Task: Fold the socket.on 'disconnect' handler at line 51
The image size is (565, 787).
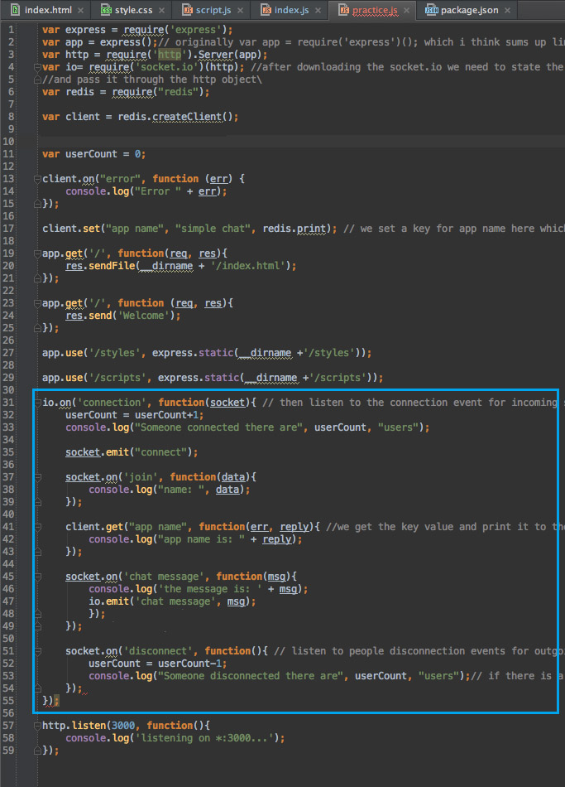Action: (37, 651)
